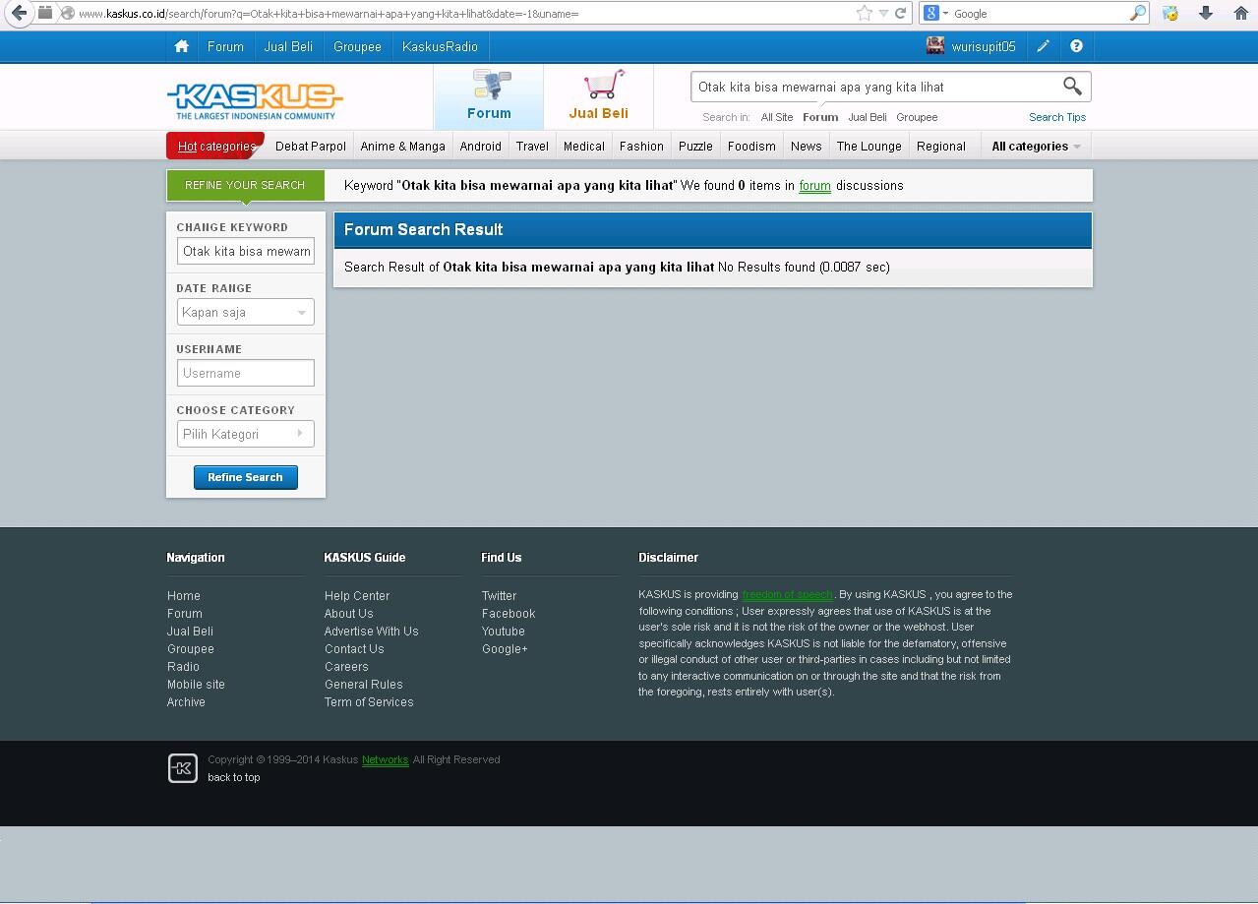The image size is (1258, 904).
Task: Open Jual Beli in the top blue bar
Action: coord(288,46)
